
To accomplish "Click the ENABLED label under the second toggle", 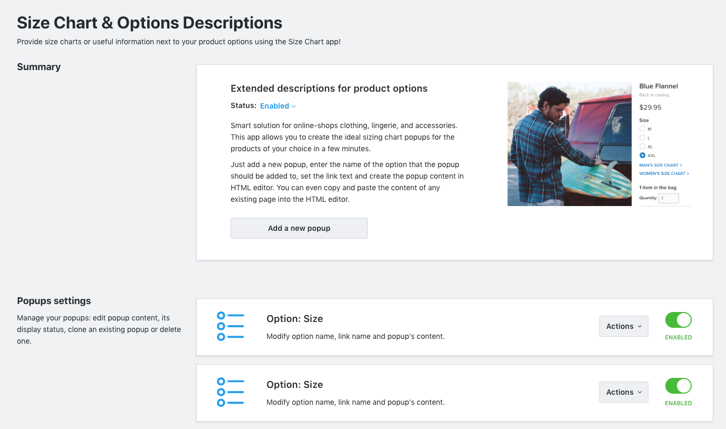I will 679,403.
